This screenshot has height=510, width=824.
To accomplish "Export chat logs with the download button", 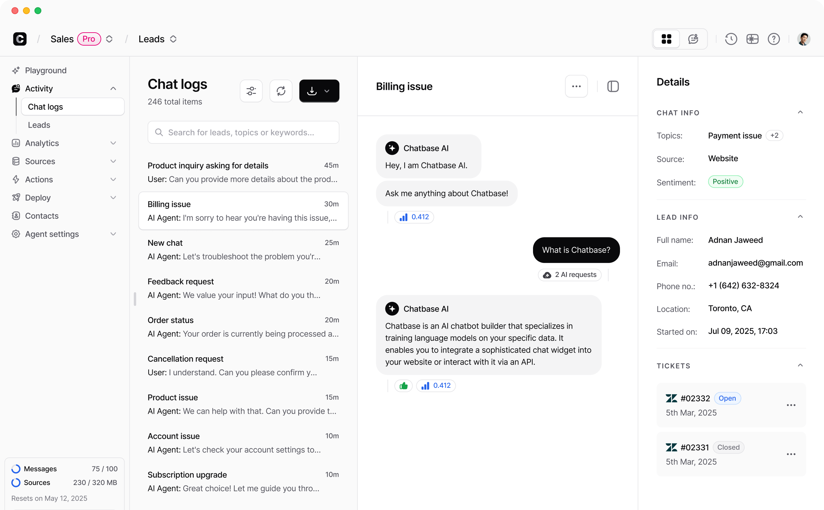I will [312, 91].
